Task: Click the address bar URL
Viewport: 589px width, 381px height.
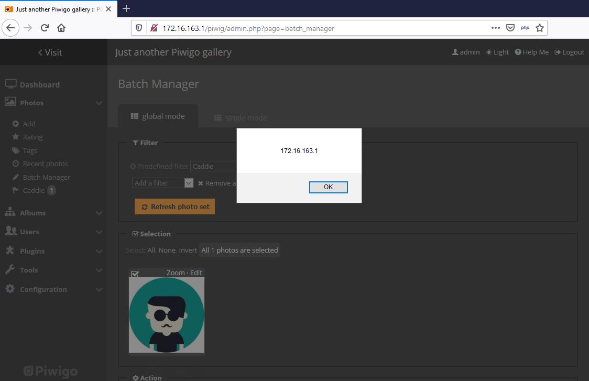Action: 248,28
